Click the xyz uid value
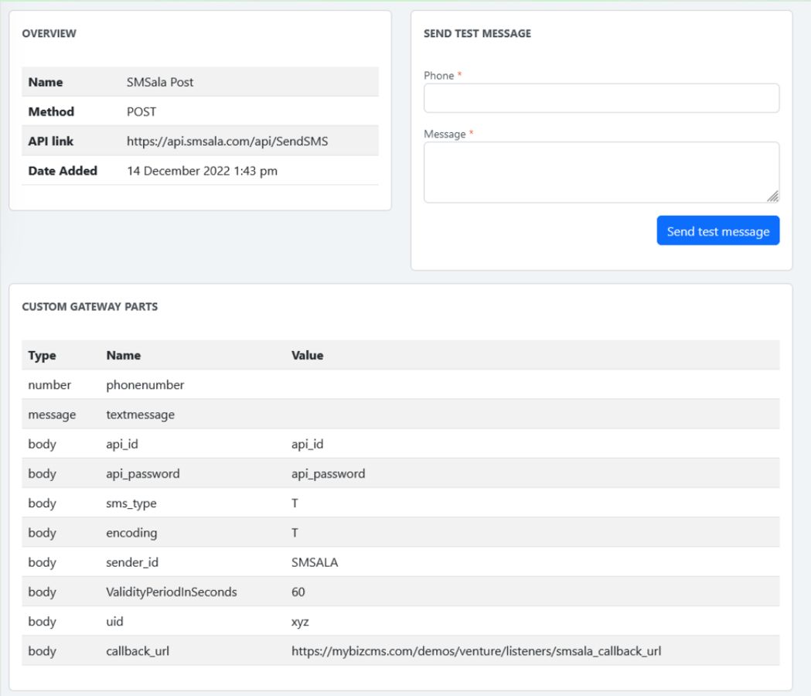Image resolution: width=811 pixels, height=696 pixels. tap(300, 622)
